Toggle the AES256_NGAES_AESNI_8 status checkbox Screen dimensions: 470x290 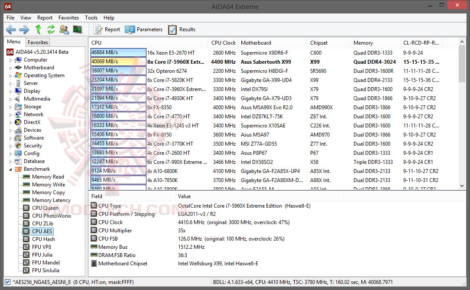click(7, 282)
